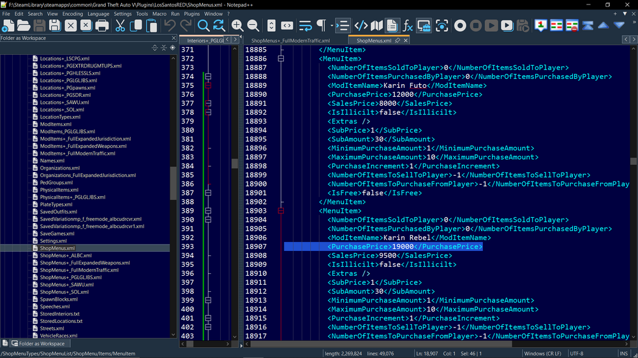This screenshot has height=358, width=638.
Task: Click the Print toolbar icon
Action: (x=102, y=26)
